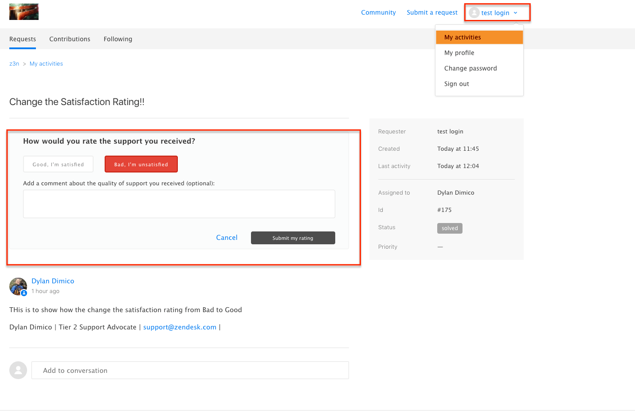Click the help center logo image
Screen dimensions: 635x411
coord(24,12)
